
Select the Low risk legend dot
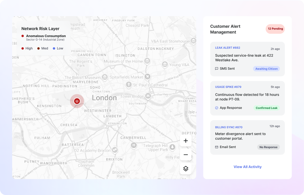pyautogui.click(x=54, y=48)
